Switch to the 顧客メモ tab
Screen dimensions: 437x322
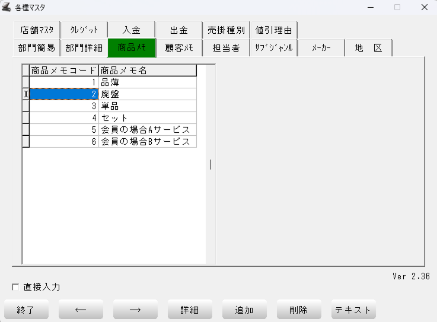point(179,48)
